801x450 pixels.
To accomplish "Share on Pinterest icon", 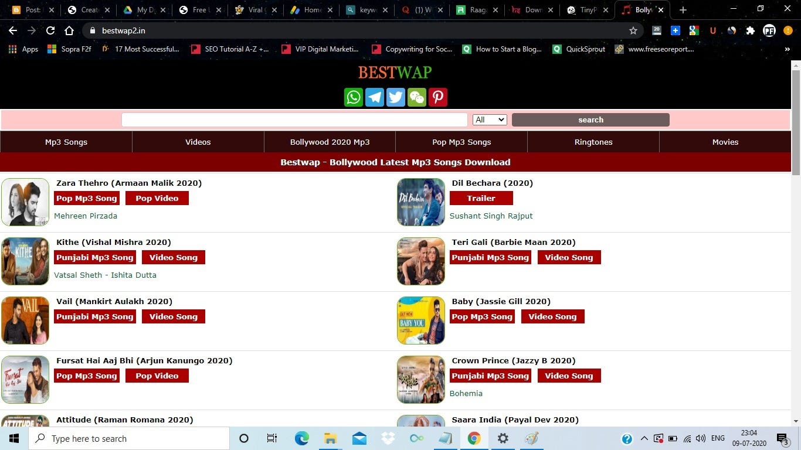I will coord(438,97).
